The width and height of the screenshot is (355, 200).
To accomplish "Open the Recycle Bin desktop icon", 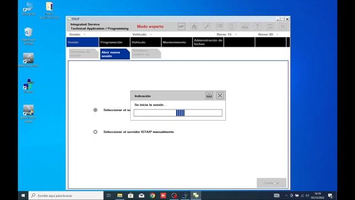I will (28, 36).
